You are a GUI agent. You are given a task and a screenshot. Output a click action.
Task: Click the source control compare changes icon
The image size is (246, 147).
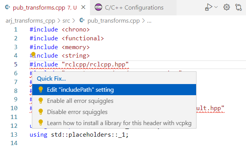[x=238, y=7]
